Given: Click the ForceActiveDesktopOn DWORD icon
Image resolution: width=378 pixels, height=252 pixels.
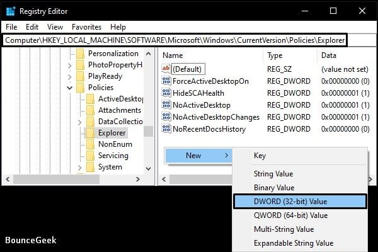Looking at the screenshot, I should [166, 81].
